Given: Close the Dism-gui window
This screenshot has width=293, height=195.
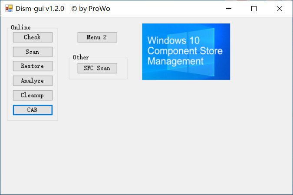Looking at the screenshot, I should [280, 9].
